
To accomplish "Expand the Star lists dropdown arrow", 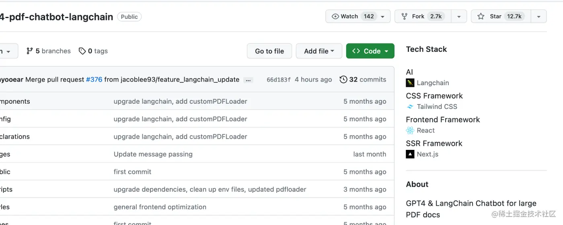I will (x=538, y=16).
